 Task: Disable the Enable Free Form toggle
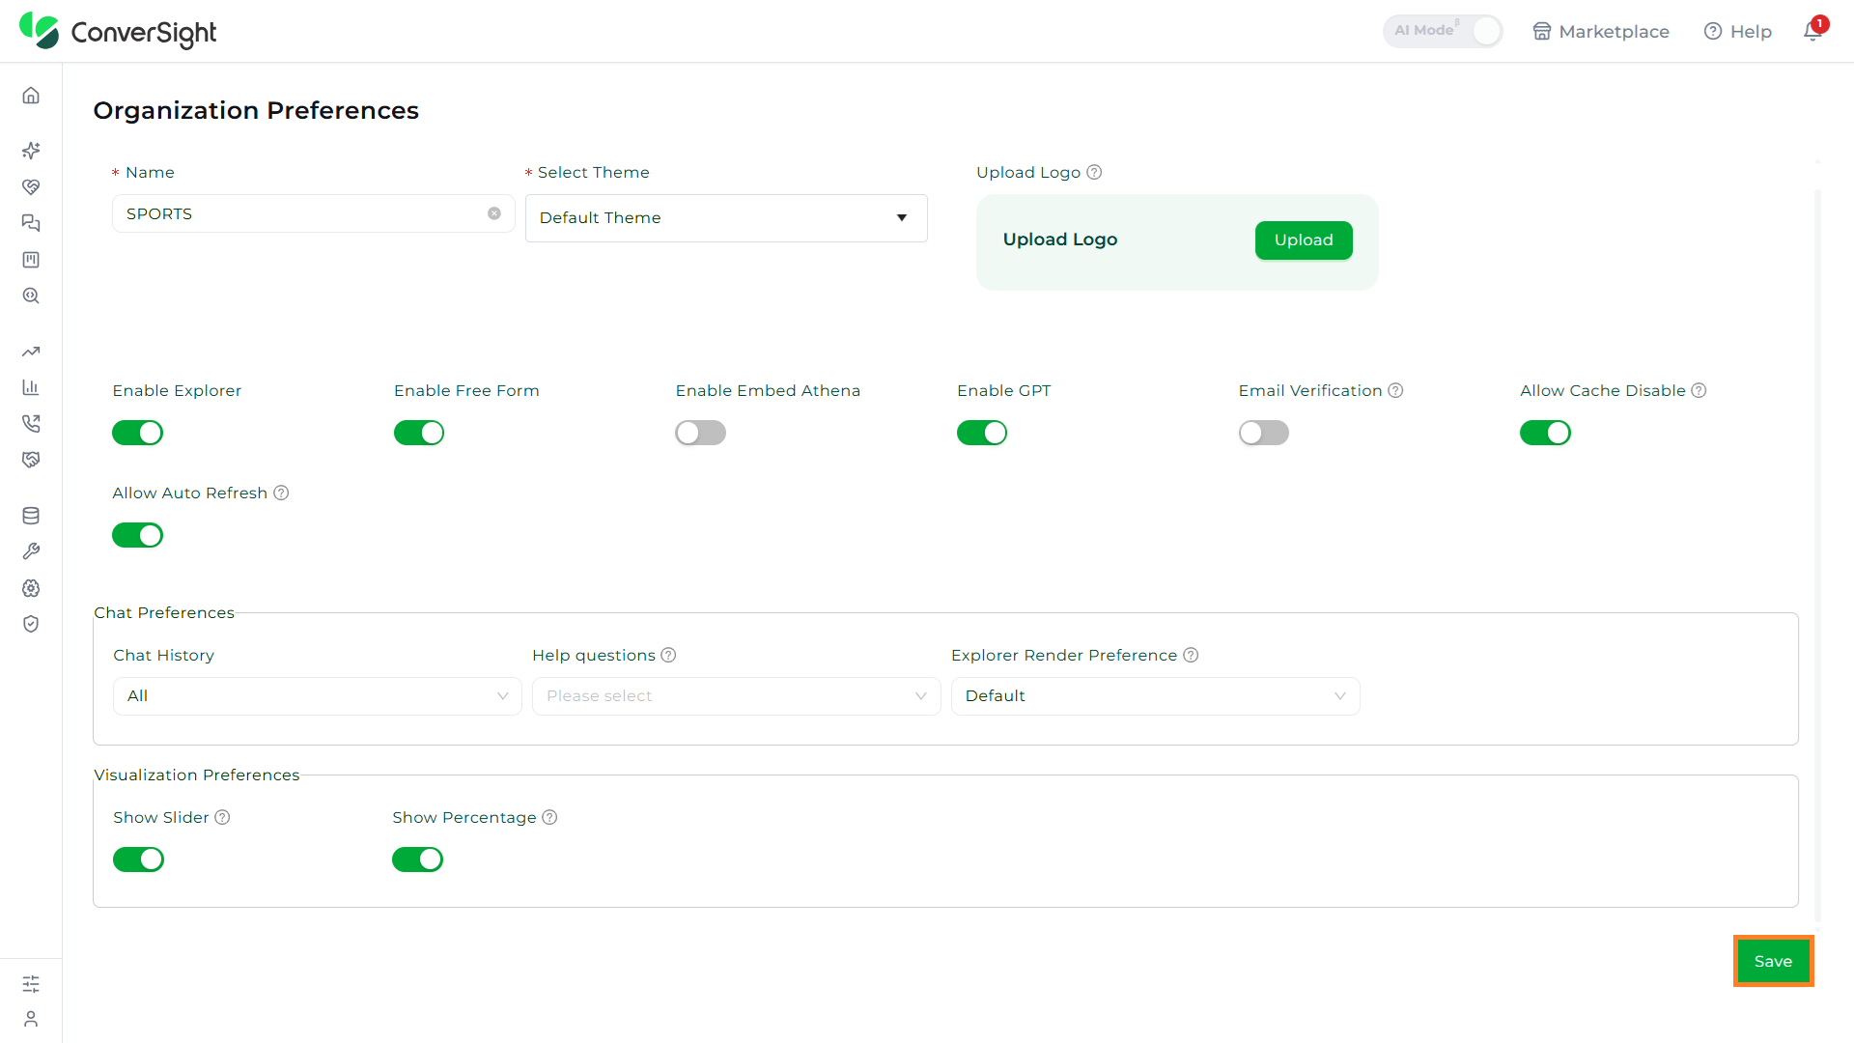pos(419,433)
